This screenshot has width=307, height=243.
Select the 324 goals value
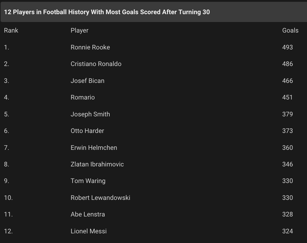coord(288,231)
